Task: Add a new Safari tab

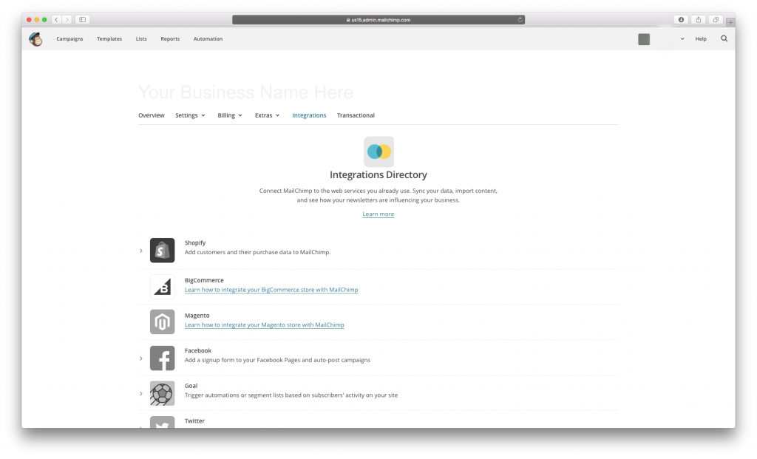Action: click(731, 22)
